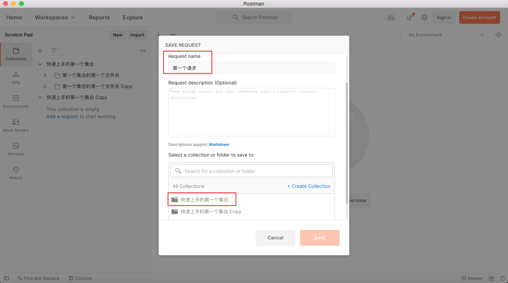
Task: Click the Scratch Pad title
Action: [18, 35]
